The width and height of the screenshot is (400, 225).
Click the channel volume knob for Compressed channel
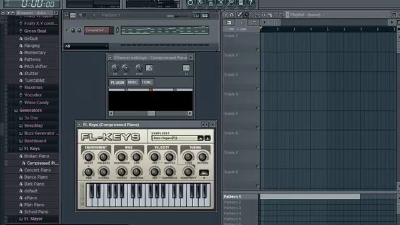[x=79, y=31]
